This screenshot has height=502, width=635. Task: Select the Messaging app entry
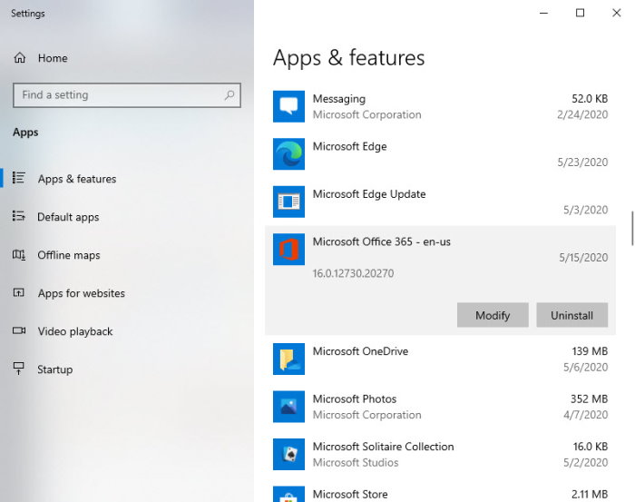pos(440,106)
